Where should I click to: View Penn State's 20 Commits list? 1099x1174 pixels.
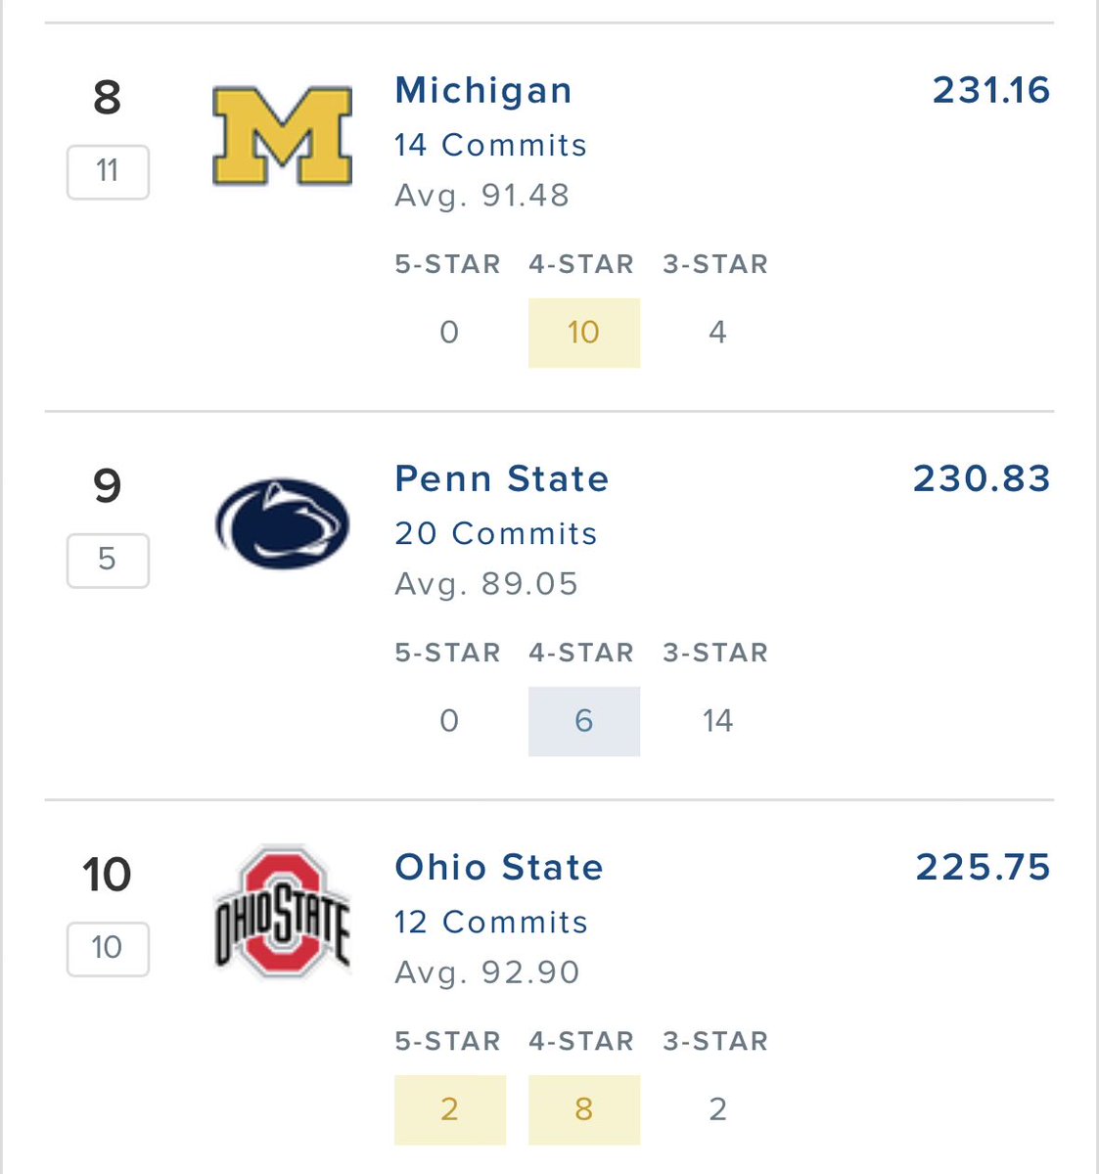pyautogui.click(x=495, y=533)
